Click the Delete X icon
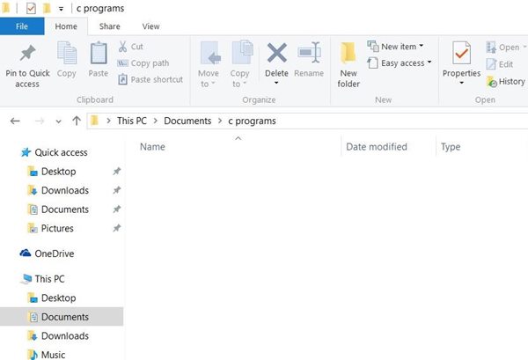 [x=277, y=53]
